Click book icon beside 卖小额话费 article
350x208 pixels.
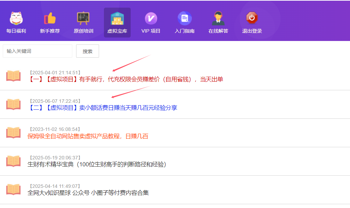click(14, 104)
